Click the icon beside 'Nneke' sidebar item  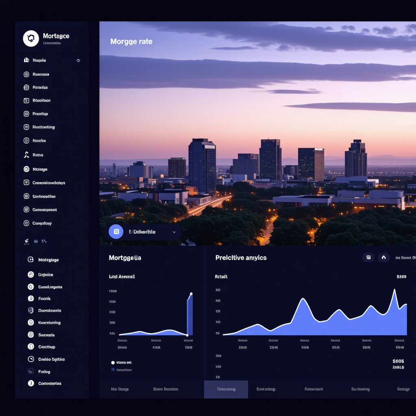point(26,141)
